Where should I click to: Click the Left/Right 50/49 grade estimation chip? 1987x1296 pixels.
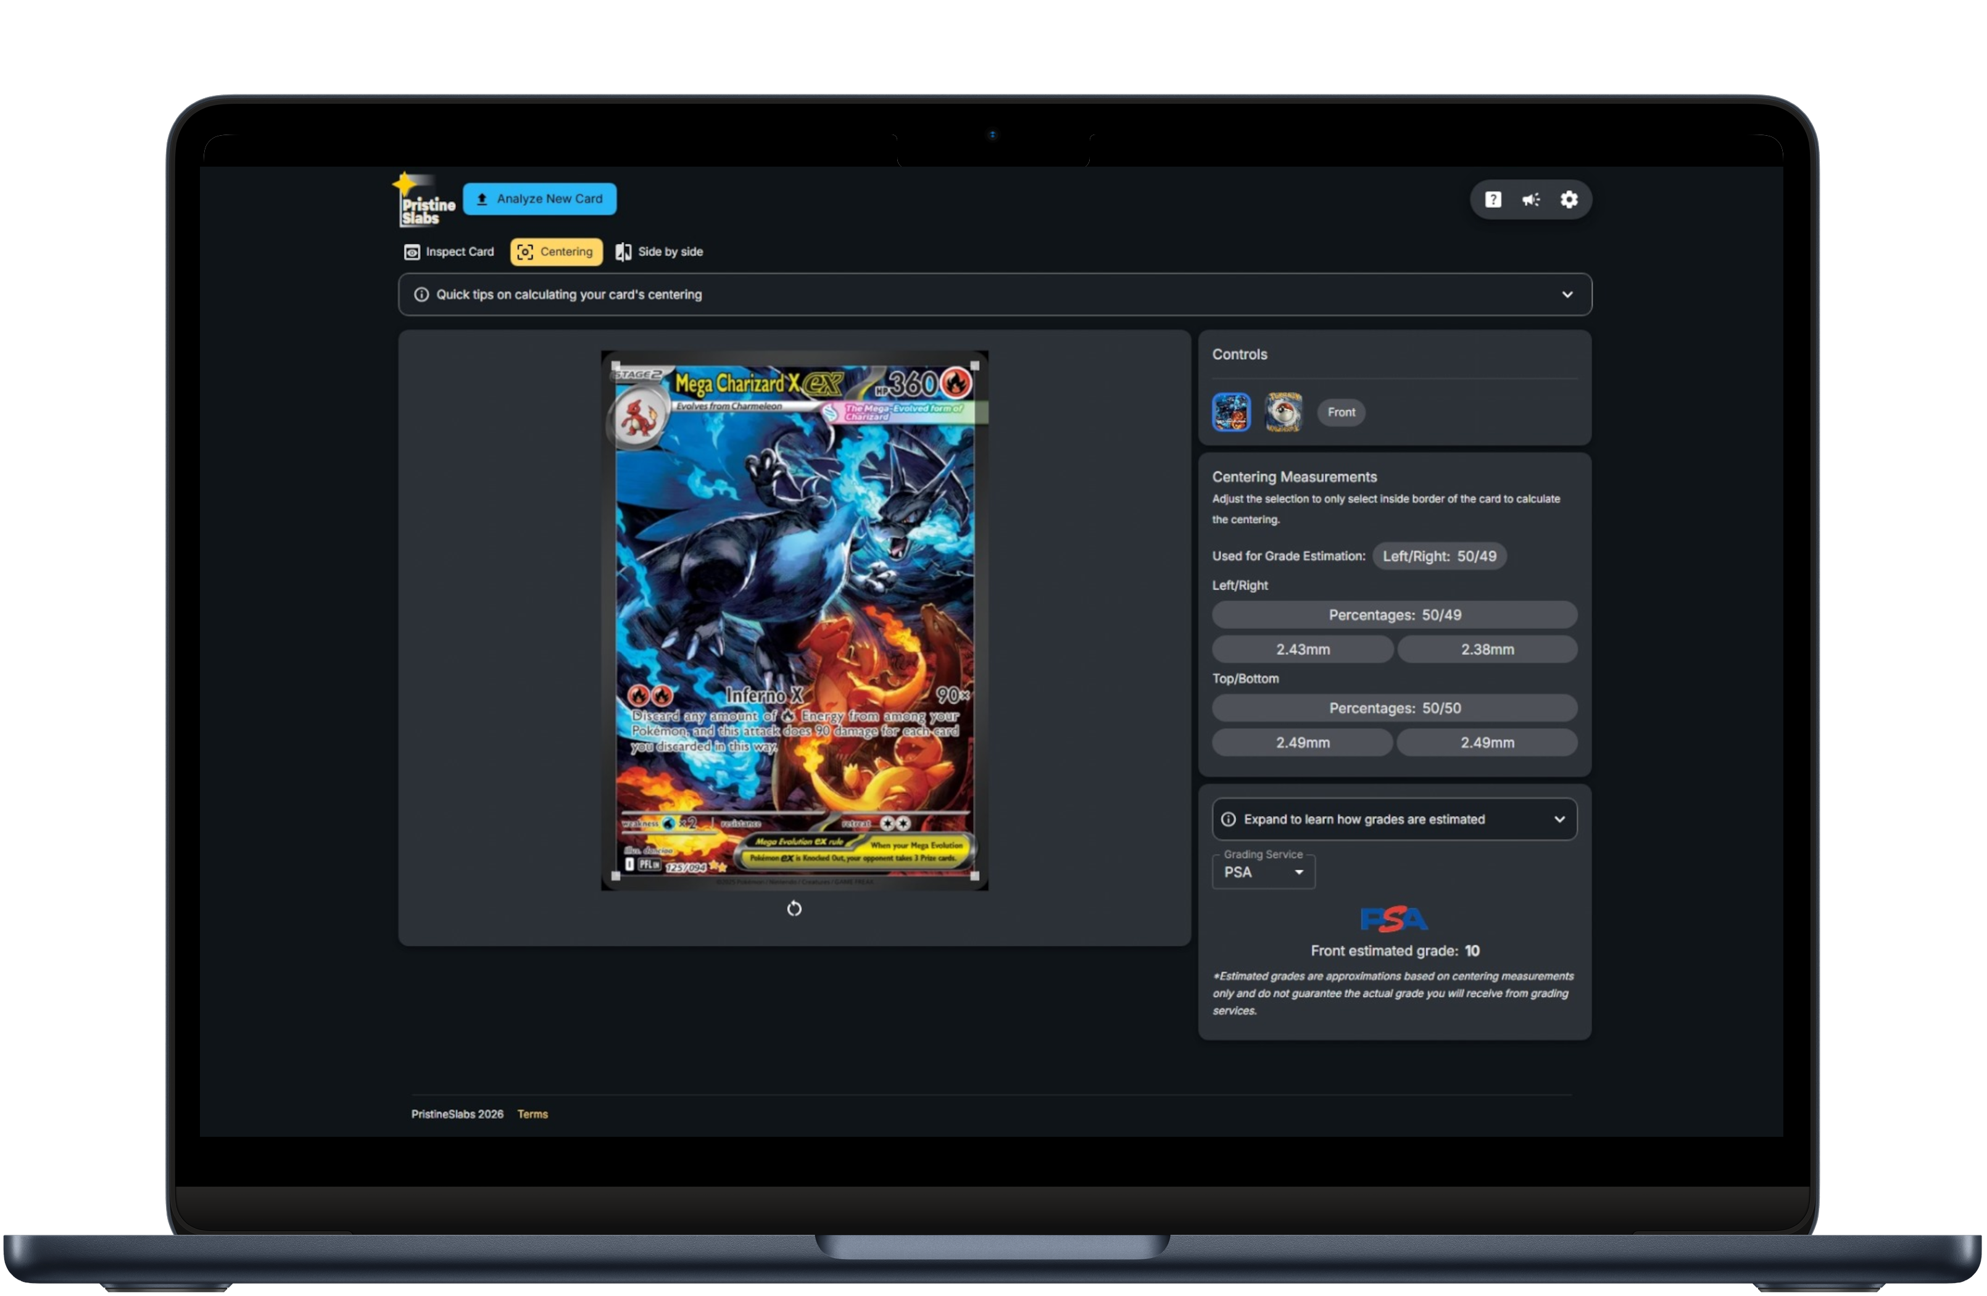coord(1438,556)
